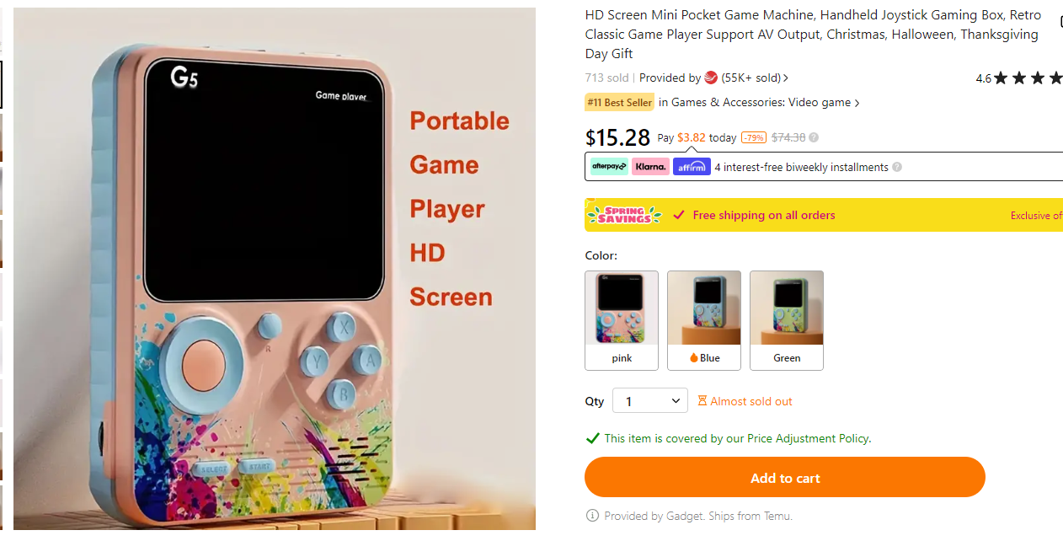Click the Affirm payment badge
The width and height of the screenshot is (1063, 541).
tap(692, 167)
